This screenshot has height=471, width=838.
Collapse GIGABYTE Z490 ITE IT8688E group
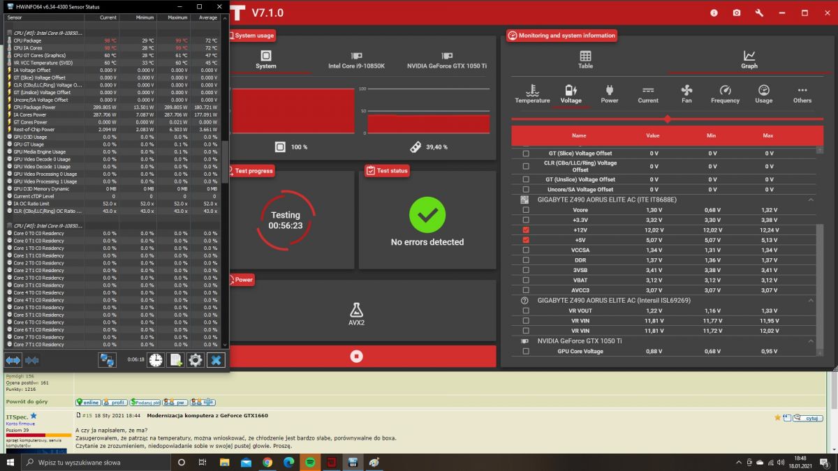(811, 200)
